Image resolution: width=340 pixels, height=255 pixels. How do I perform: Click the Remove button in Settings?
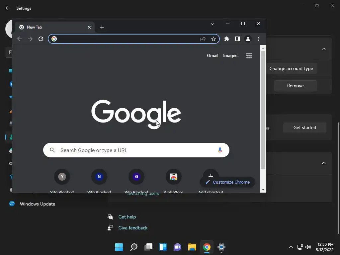[x=295, y=86]
